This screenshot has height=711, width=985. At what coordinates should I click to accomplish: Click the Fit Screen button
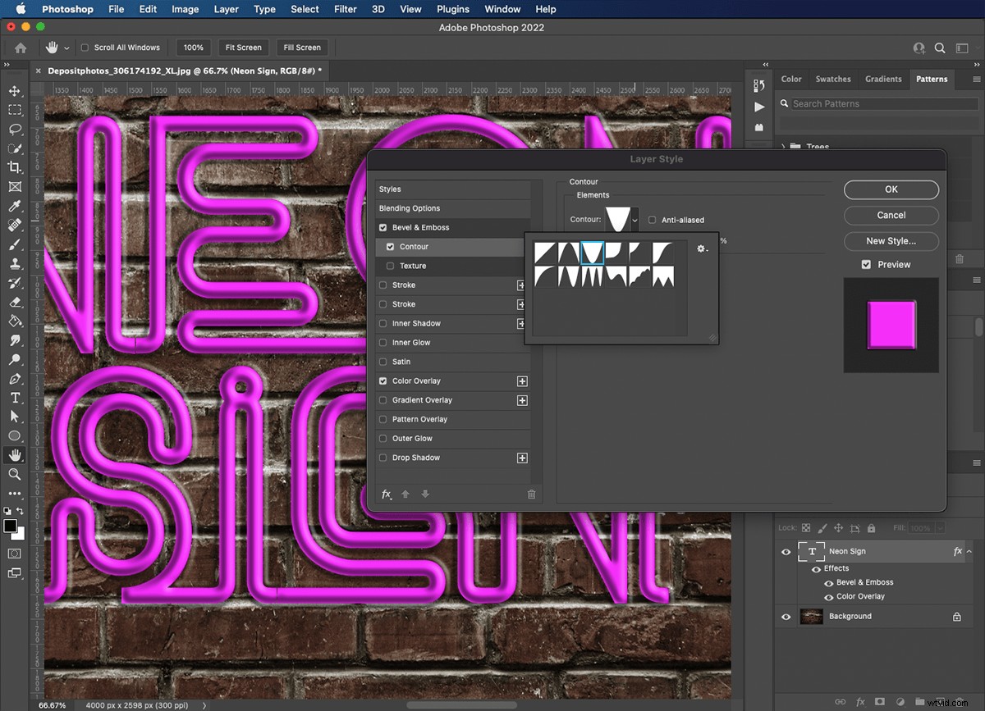(243, 47)
